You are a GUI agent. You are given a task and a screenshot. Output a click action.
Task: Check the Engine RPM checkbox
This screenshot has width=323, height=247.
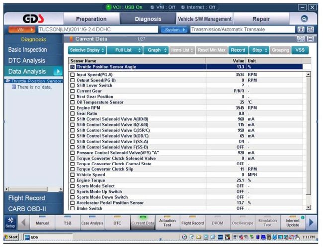72,108
